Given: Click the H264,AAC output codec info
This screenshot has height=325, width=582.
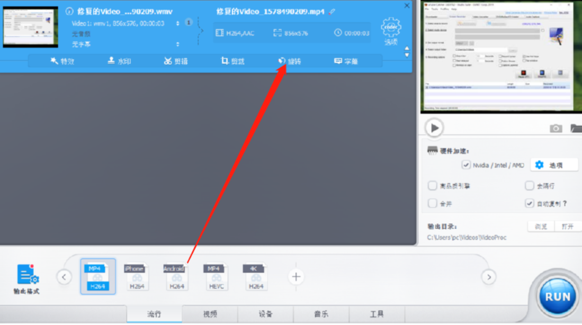Looking at the screenshot, I should (235, 33).
